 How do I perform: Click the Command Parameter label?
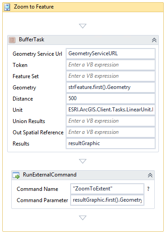[x=42, y=200]
